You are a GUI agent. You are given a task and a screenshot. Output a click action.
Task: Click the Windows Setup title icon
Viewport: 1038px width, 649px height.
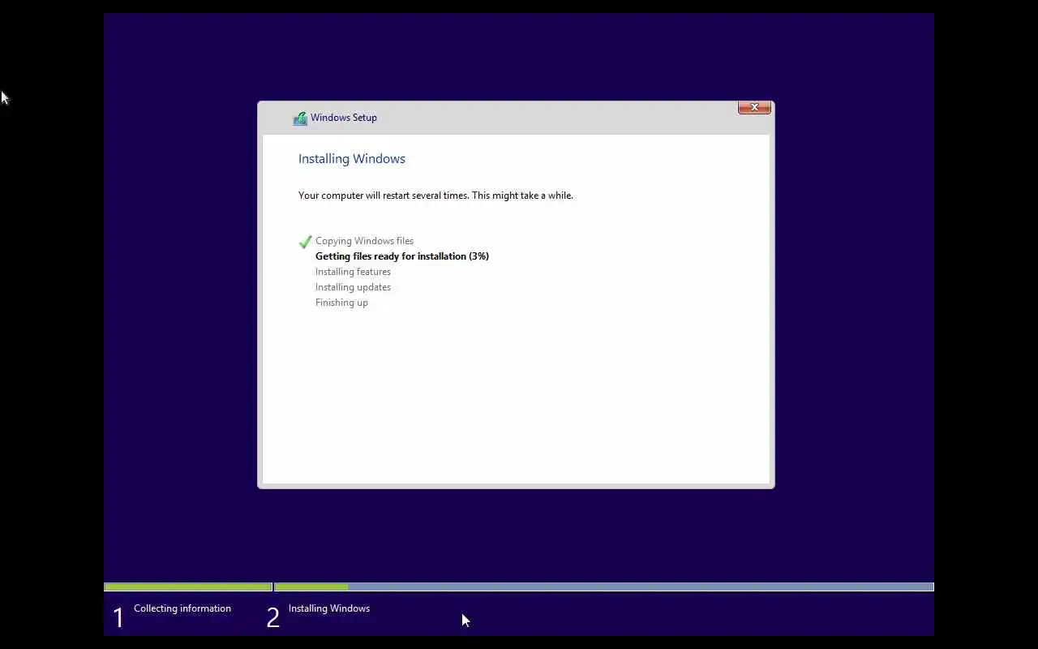pos(300,118)
